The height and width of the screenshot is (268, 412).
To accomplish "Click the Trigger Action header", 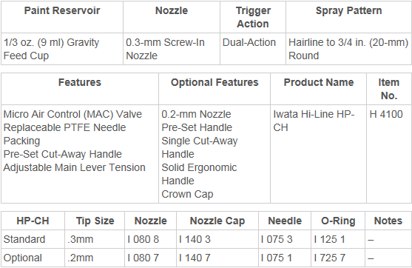I will [x=253, y=17].
